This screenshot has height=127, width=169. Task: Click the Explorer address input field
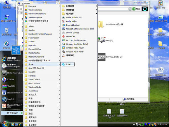pyautogui.click(x=113, y=9)
